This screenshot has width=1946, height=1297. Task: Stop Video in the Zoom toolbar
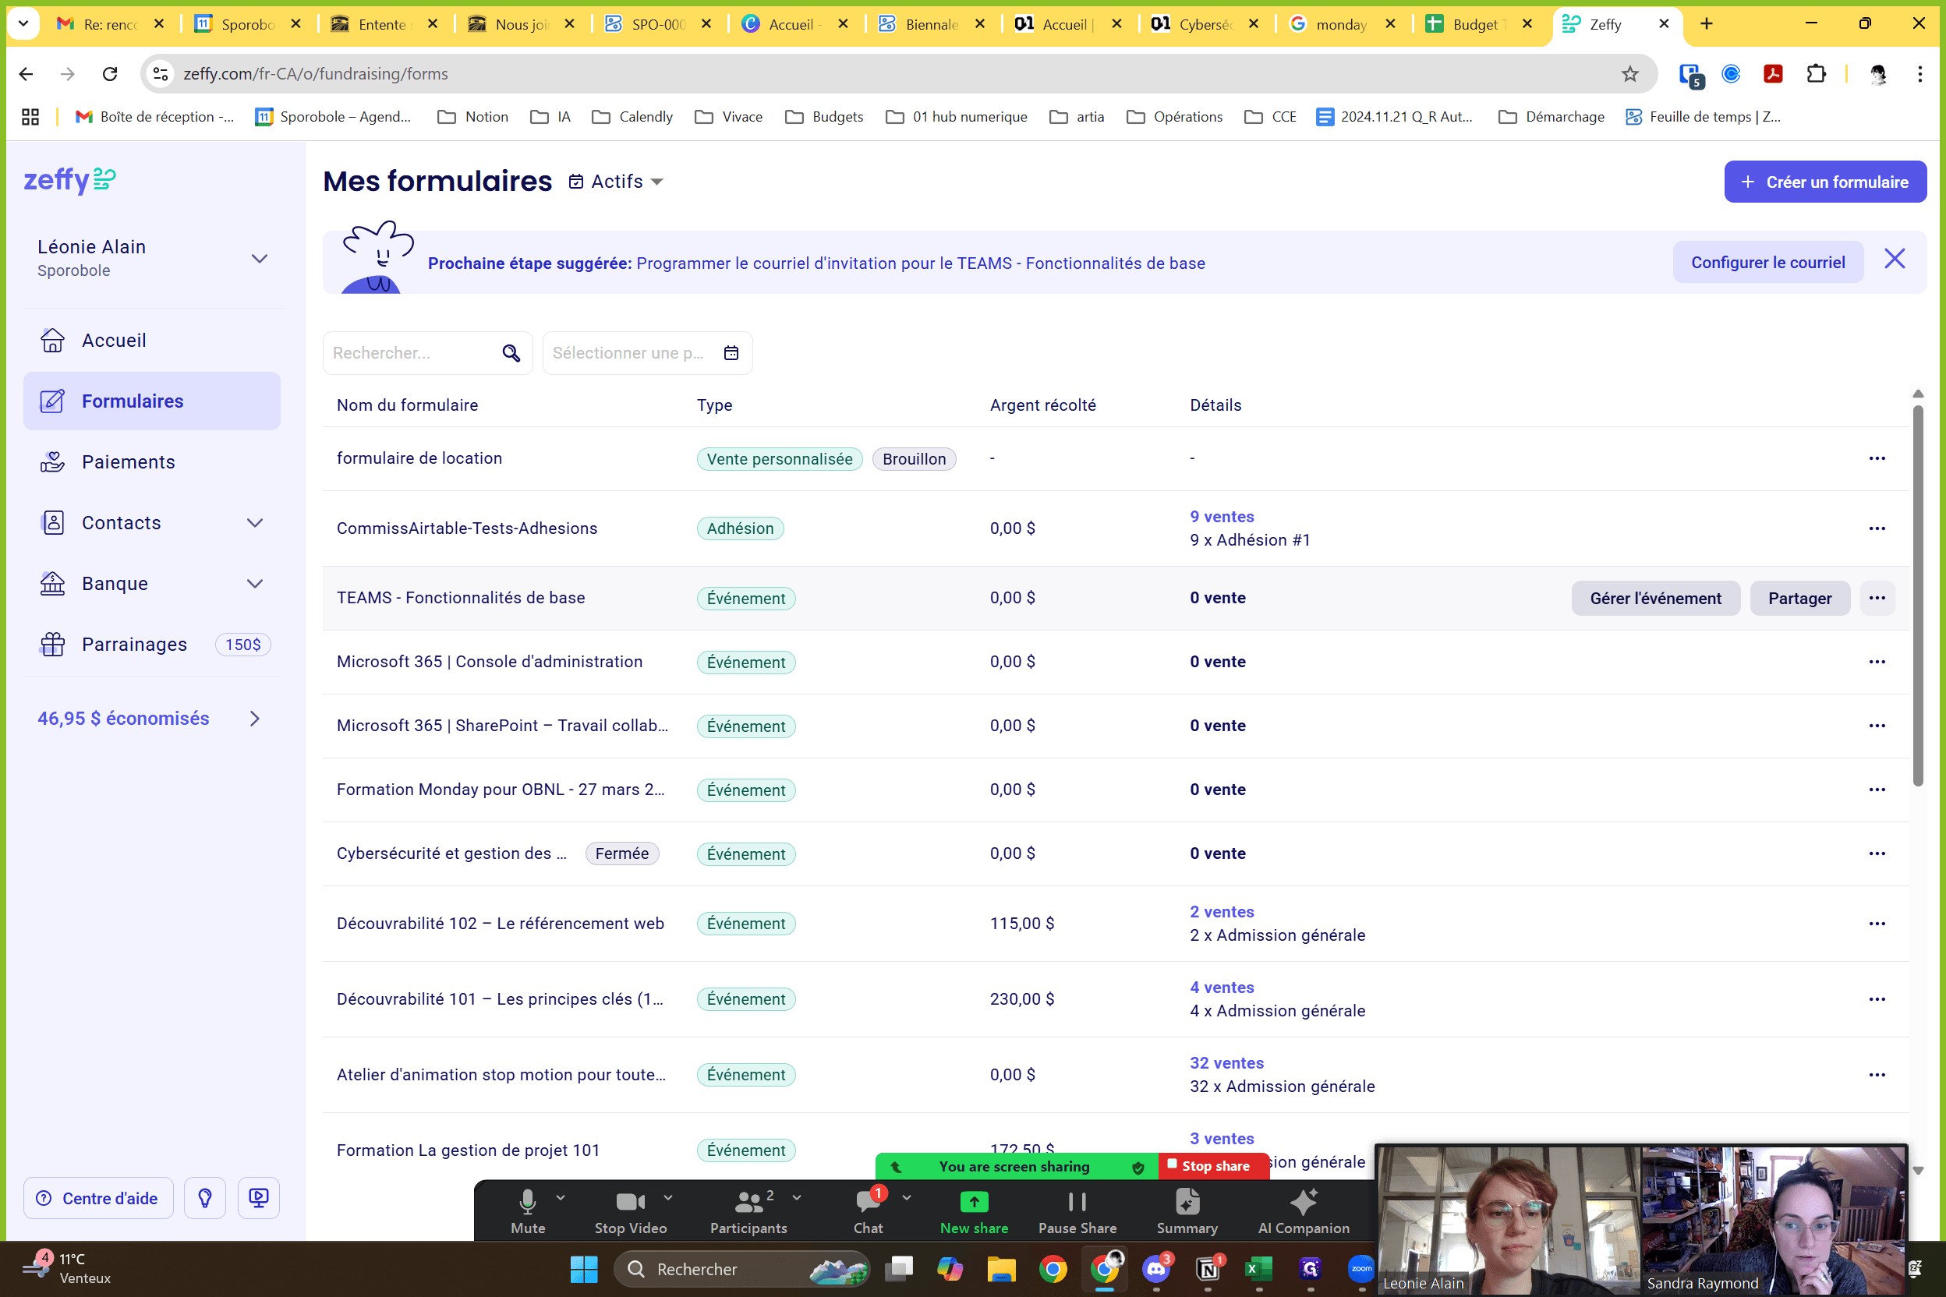[x=631, y=1211]
